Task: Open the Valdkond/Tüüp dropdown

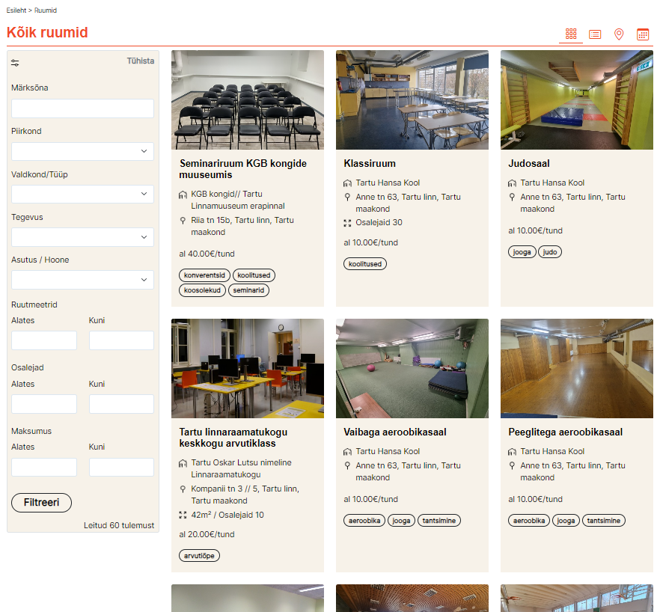Action: (82, 195)
